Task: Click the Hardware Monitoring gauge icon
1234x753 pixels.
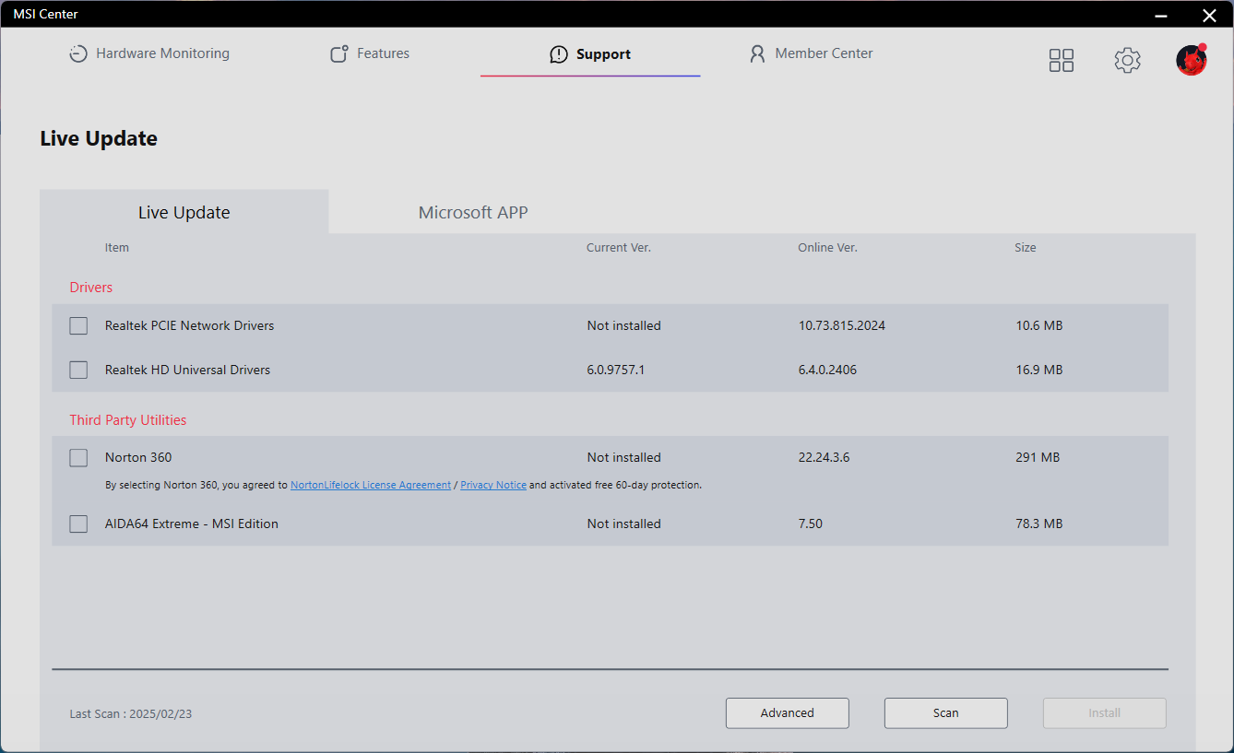Action: [x=78, y=53]
